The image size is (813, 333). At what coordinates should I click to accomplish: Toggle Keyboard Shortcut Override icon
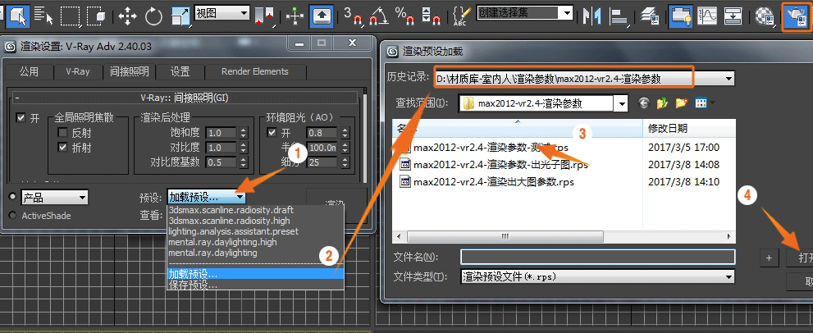click(322, 16)
